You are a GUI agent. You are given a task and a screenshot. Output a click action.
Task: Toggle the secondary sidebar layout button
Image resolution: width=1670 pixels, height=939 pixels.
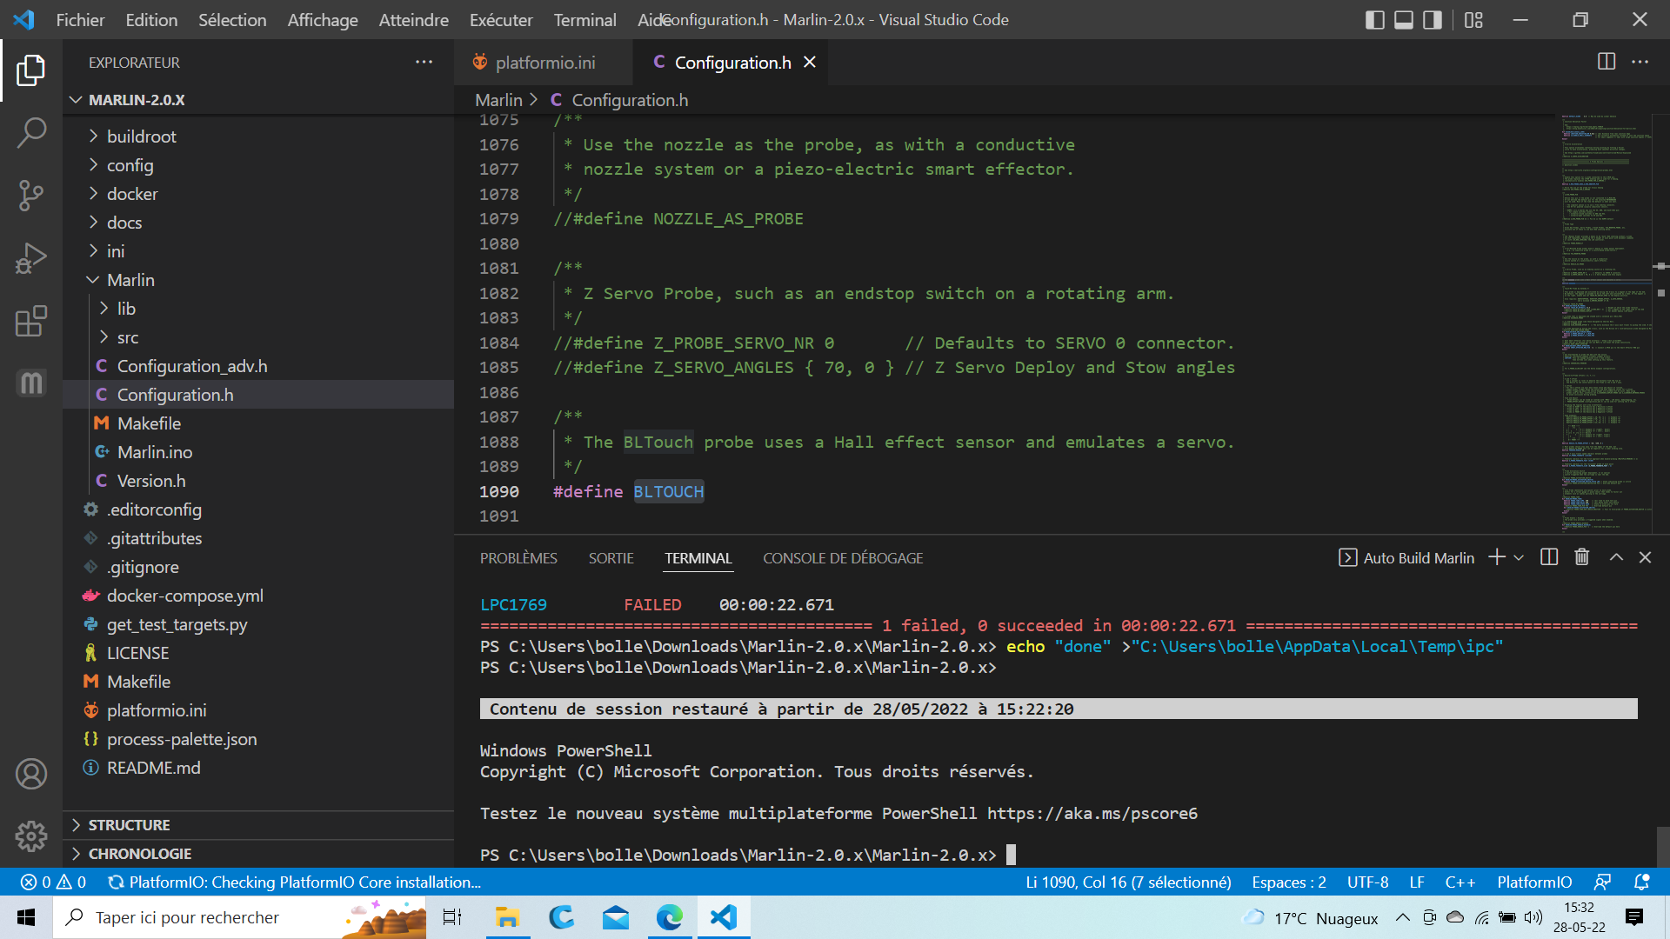1433,20
